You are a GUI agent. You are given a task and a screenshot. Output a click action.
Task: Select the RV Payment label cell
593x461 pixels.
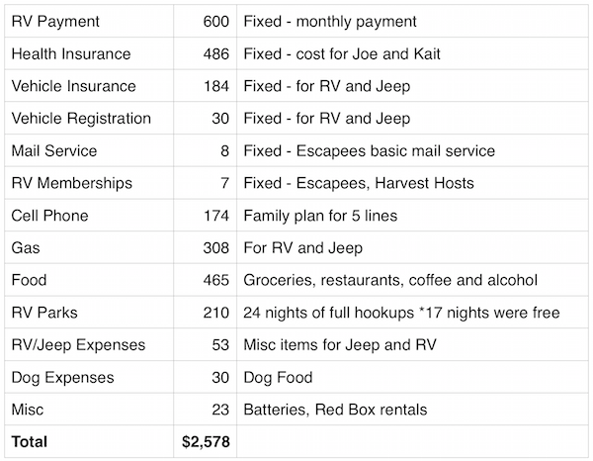point(89,21)
